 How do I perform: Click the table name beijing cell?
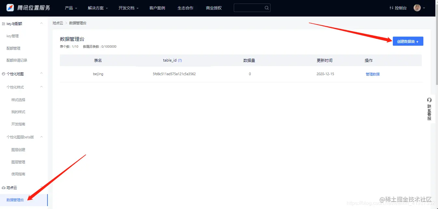click(98, 74)
